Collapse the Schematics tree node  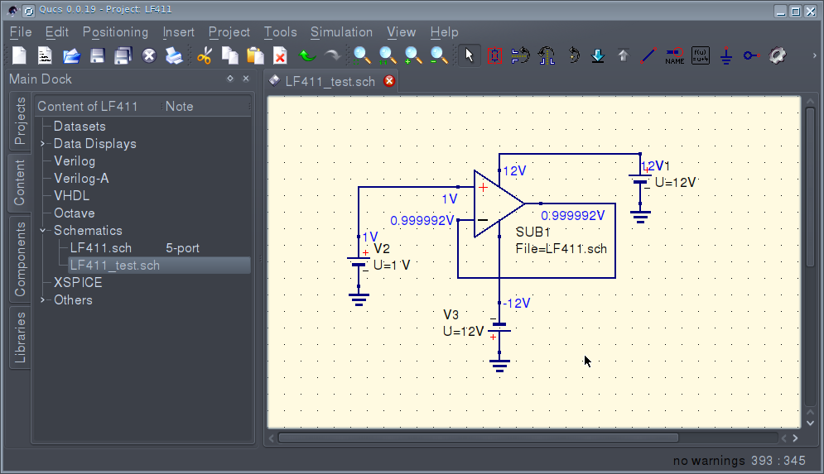tap(43, 231)
